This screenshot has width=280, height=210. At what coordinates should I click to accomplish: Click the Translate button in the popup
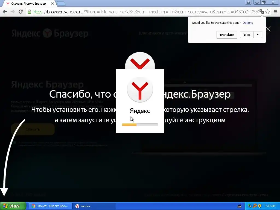[x=227, y=35]
